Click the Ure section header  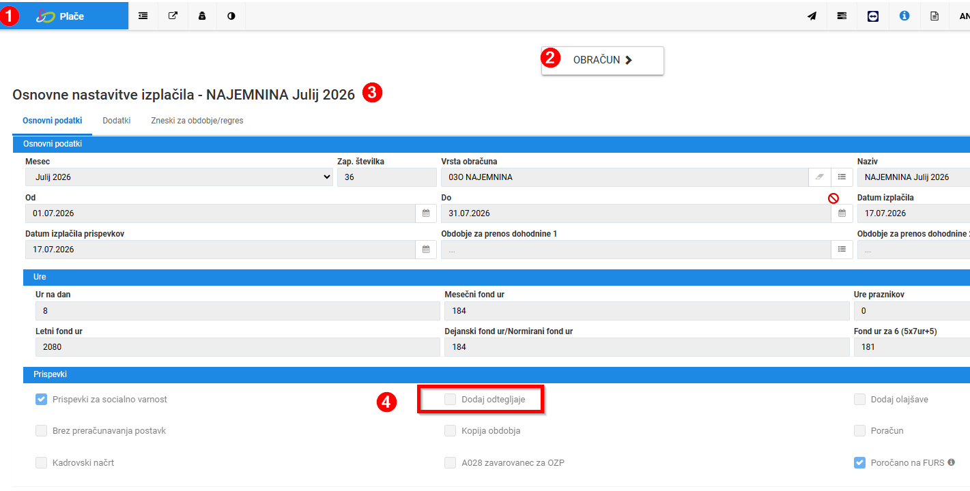(x=497, y=277)
